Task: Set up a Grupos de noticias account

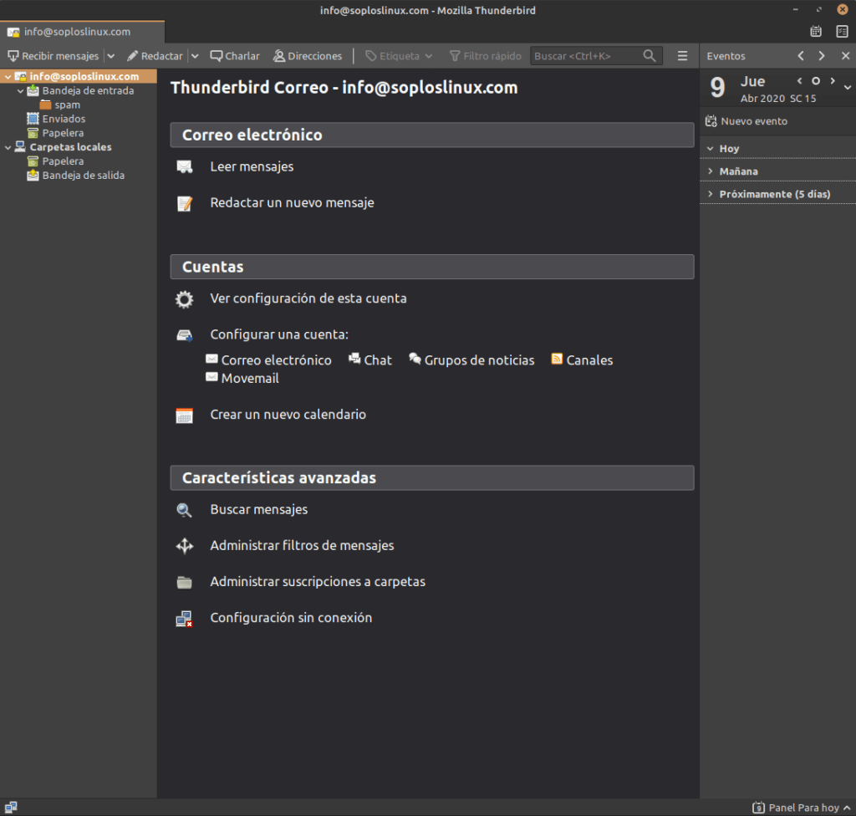Action: pos(479,360)
